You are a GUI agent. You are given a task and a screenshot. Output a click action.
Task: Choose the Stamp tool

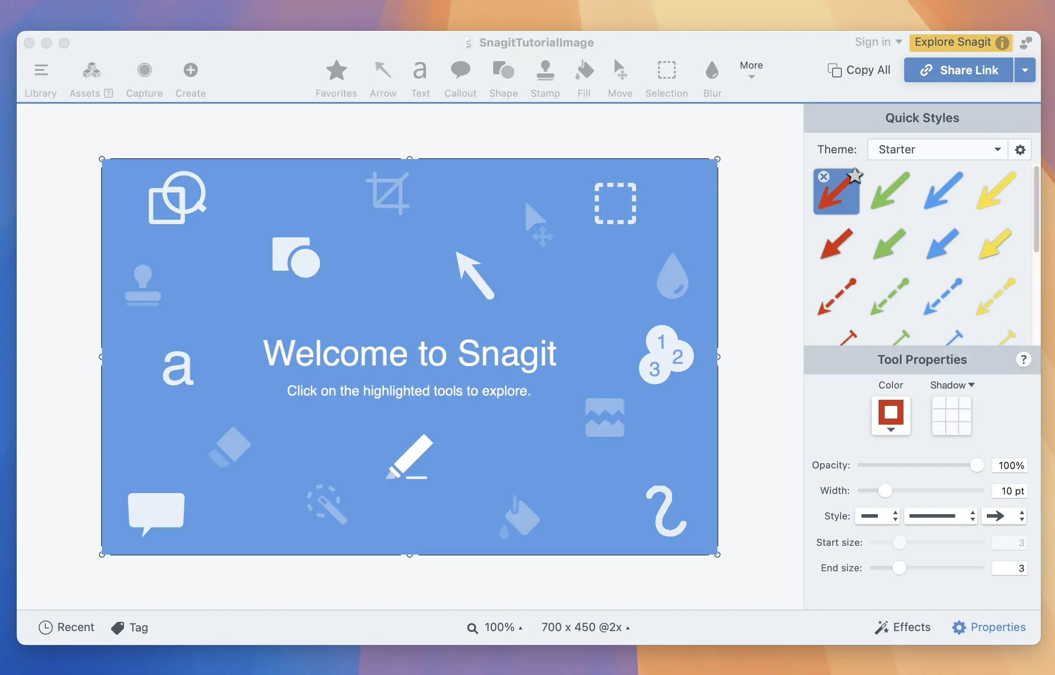click(545, 78)
